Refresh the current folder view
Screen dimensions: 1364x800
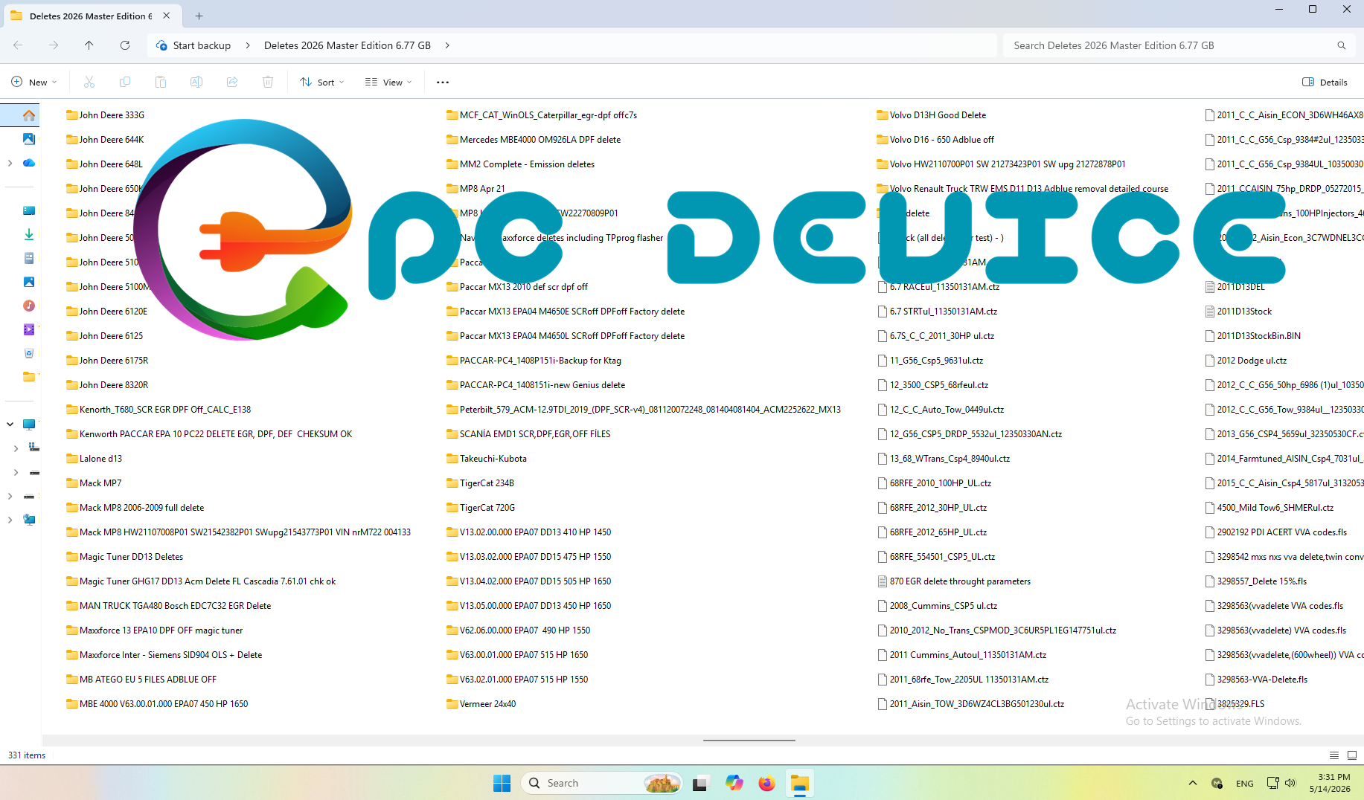(125, 45)
